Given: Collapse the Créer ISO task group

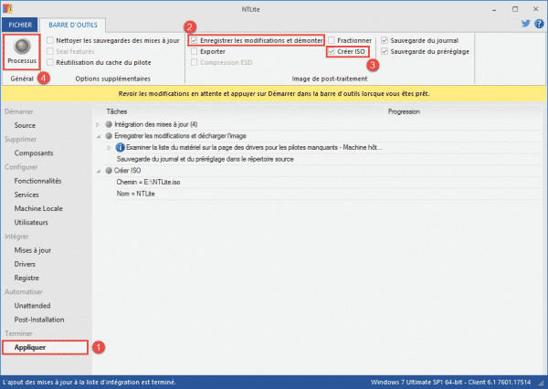Looking at the screenshot, I should point(99,171).
